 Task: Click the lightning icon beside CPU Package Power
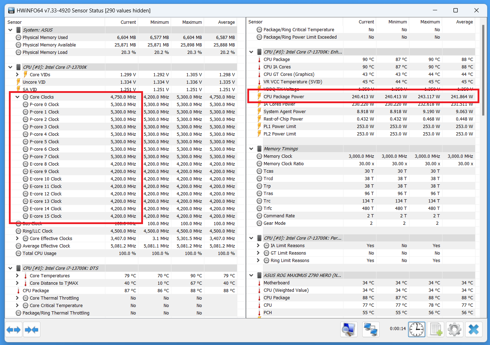(259, 96)
